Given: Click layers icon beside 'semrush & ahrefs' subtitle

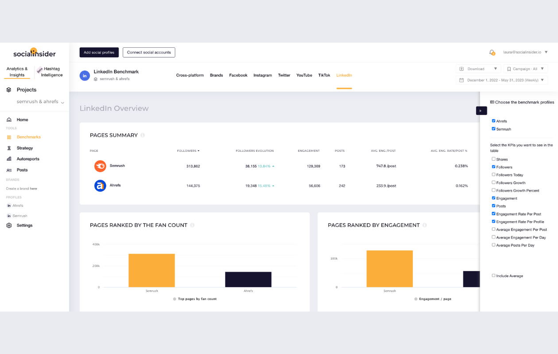Looking at the screenshot, I should coord(96,79).
